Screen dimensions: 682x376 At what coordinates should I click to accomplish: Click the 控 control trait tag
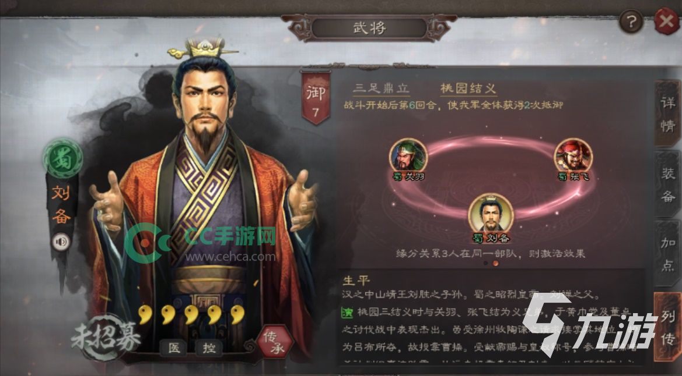coord(209,347)
